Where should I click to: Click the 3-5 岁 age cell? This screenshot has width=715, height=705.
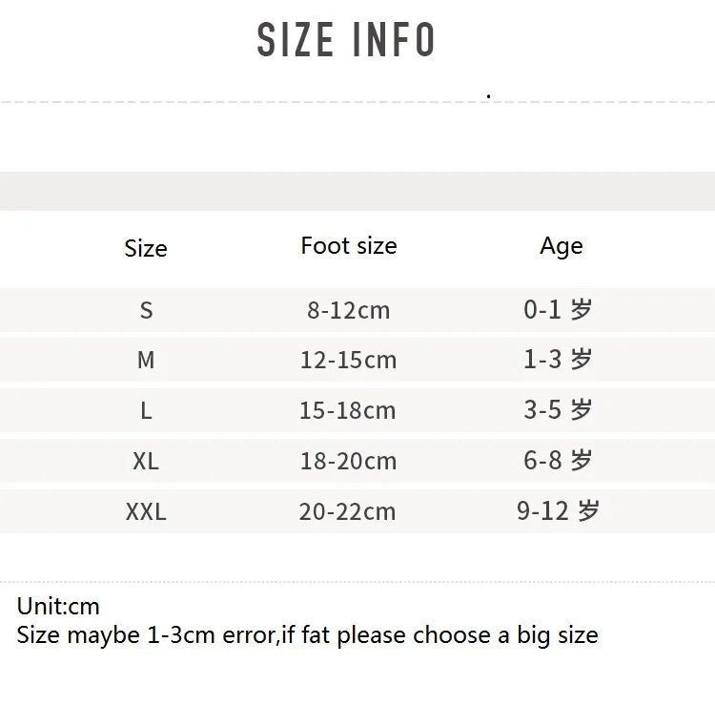click(x=558, y=410)
